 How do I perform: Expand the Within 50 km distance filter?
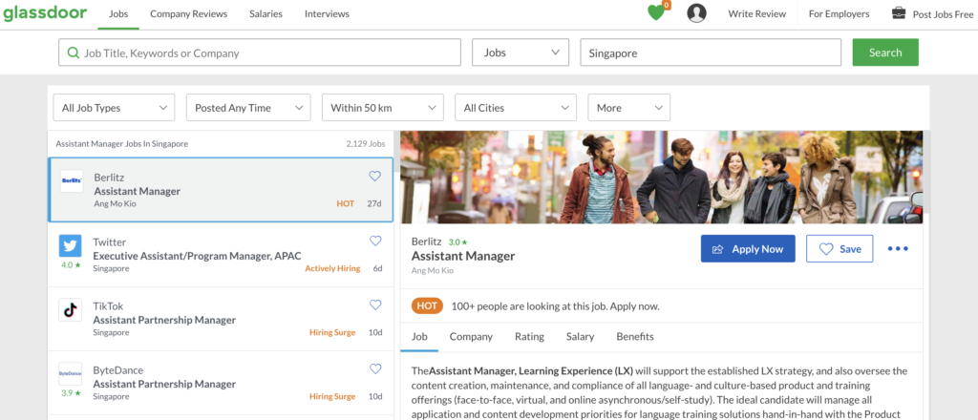point(383,107)
